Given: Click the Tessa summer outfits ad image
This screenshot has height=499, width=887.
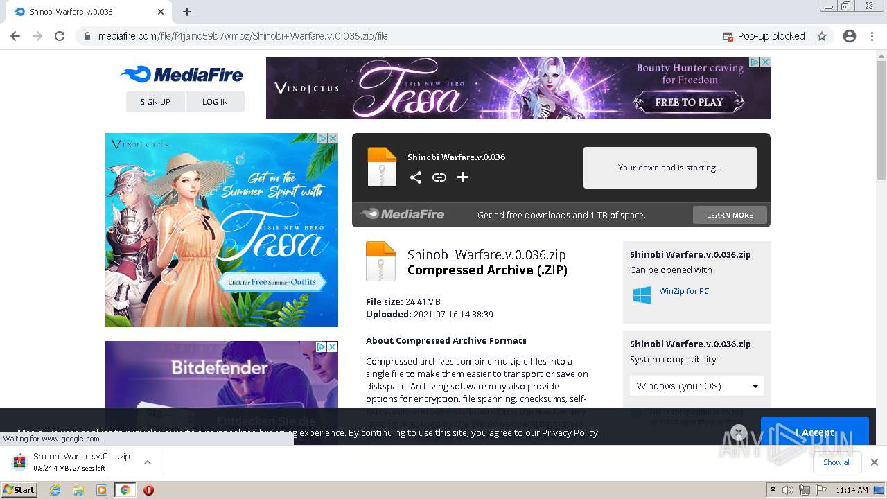Looking at the screenshot, I should click(222, 230).
